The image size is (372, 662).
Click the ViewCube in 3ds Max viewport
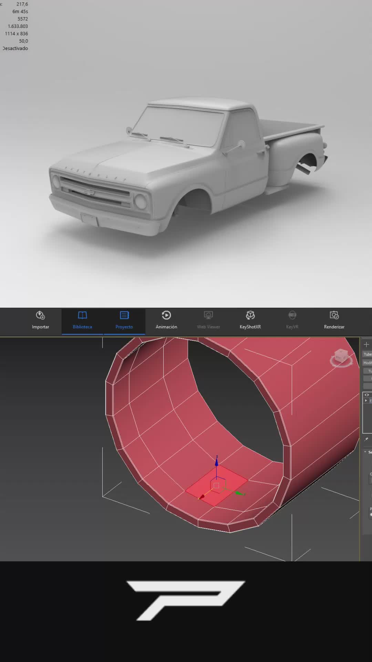pos(341,358)
